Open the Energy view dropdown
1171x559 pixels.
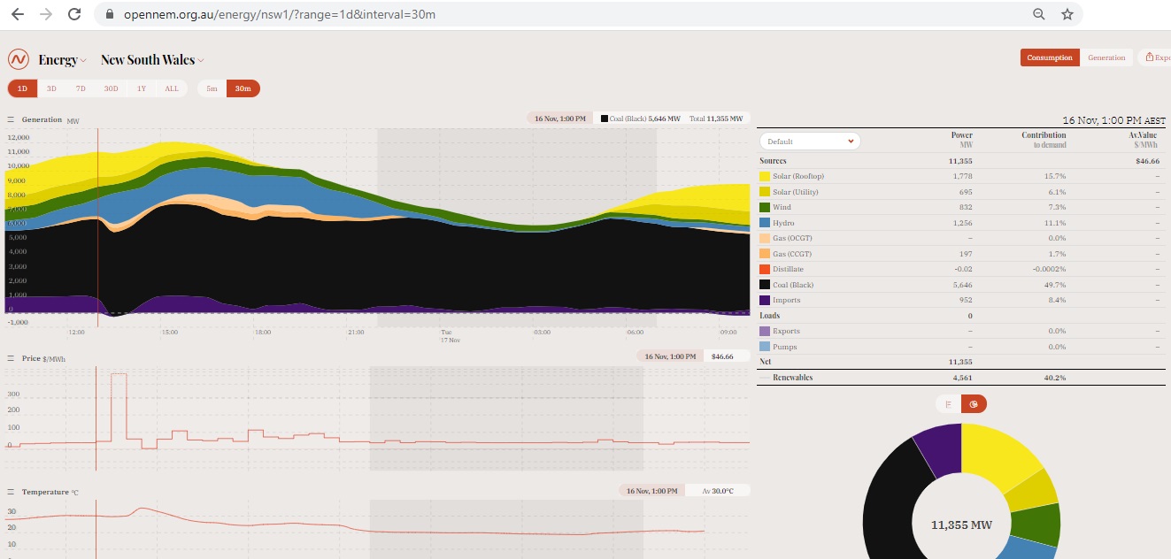click(62, 60)
